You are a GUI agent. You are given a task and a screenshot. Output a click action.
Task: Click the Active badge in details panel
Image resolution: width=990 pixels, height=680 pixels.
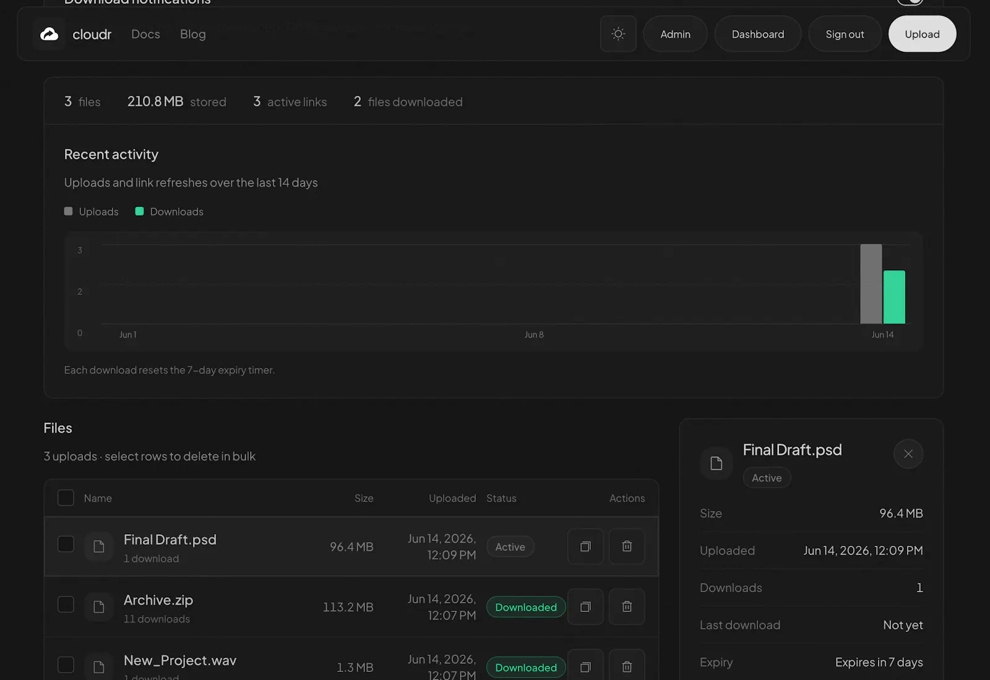click(767, 478)
